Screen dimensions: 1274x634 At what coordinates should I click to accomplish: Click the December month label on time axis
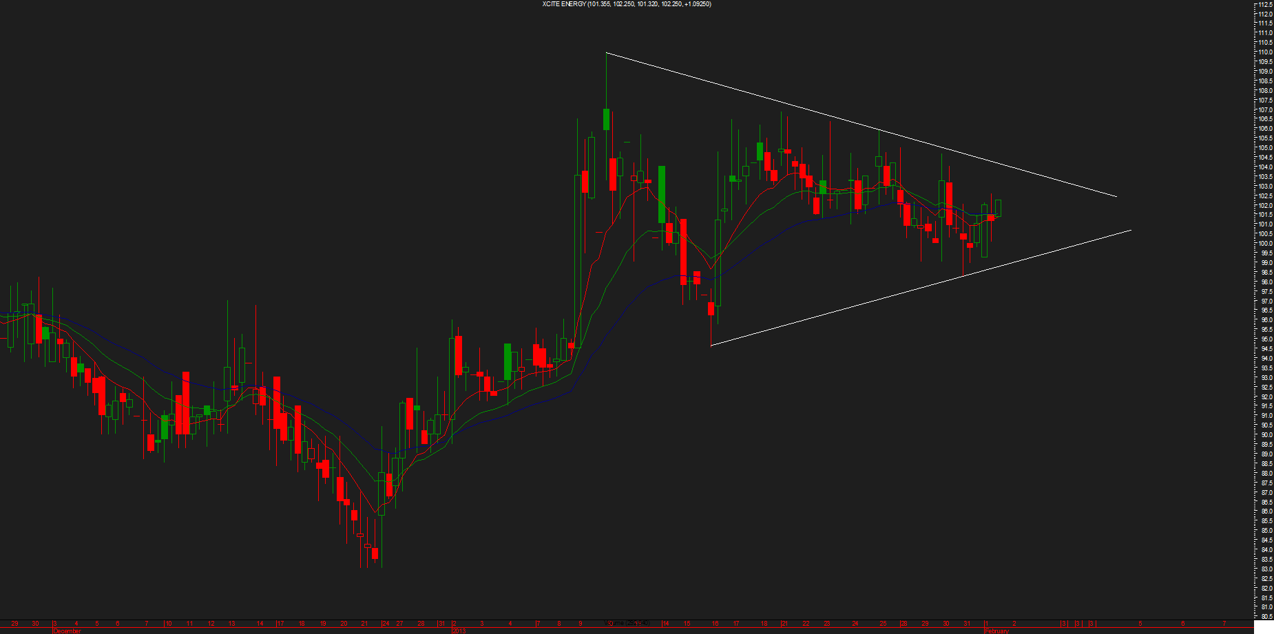click(67, 631)
